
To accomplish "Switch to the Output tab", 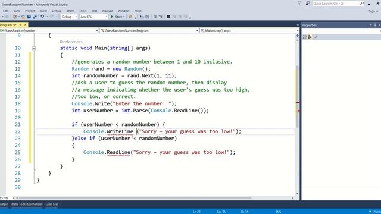I will point(4,204).
